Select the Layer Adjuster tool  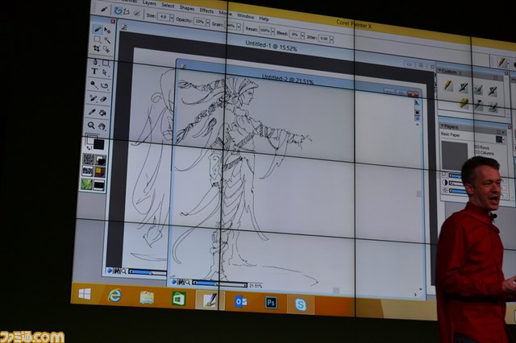point(107,31)
